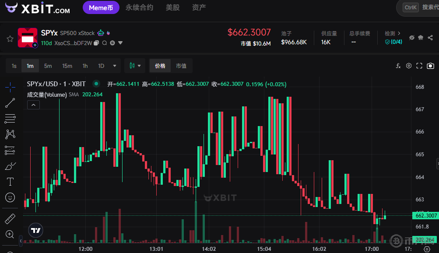Open Meme币 tab

click(x=101, y=7)
